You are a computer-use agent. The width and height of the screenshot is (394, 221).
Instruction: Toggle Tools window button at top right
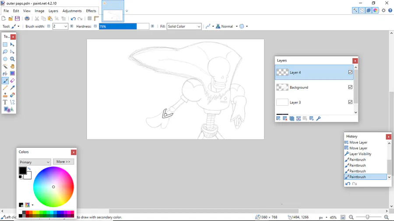[355, 10]
